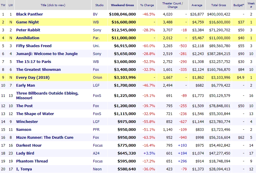Sort by Weekend Gross header
This screenshot has height=173, width=256.
point(123,5)
